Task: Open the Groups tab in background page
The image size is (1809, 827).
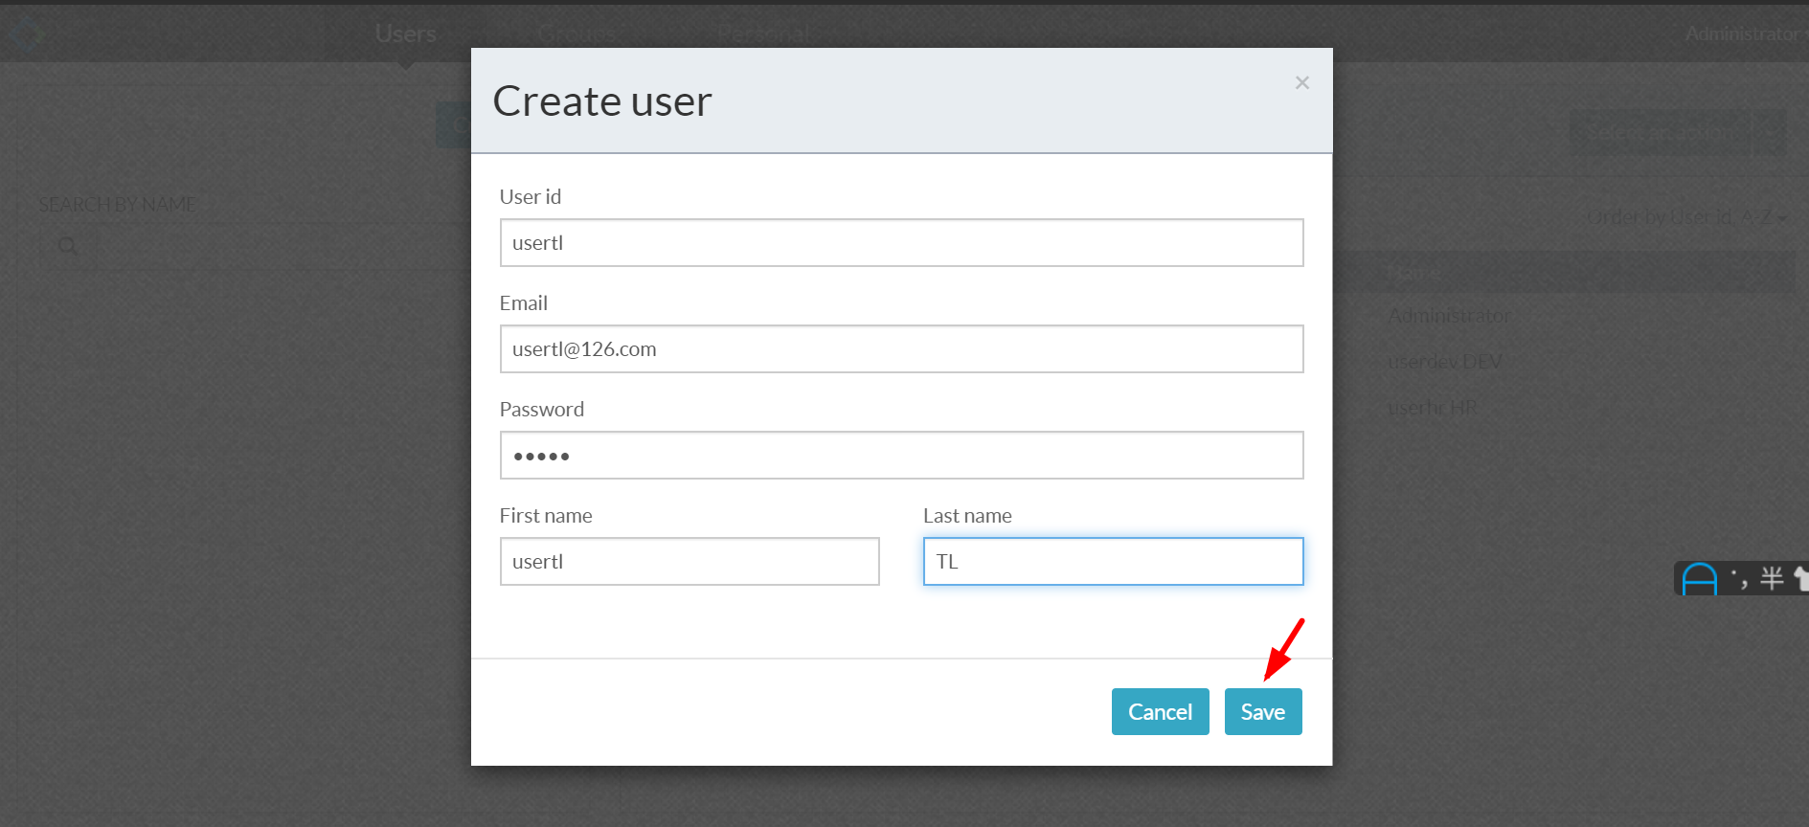Action: point(577,34)
